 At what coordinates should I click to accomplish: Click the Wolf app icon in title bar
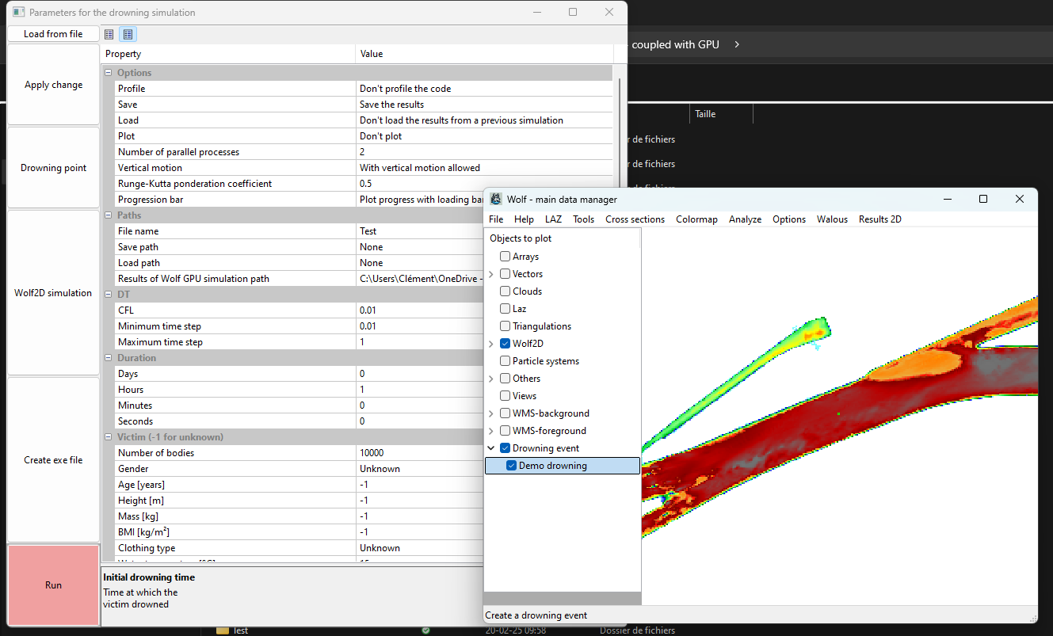496,200
